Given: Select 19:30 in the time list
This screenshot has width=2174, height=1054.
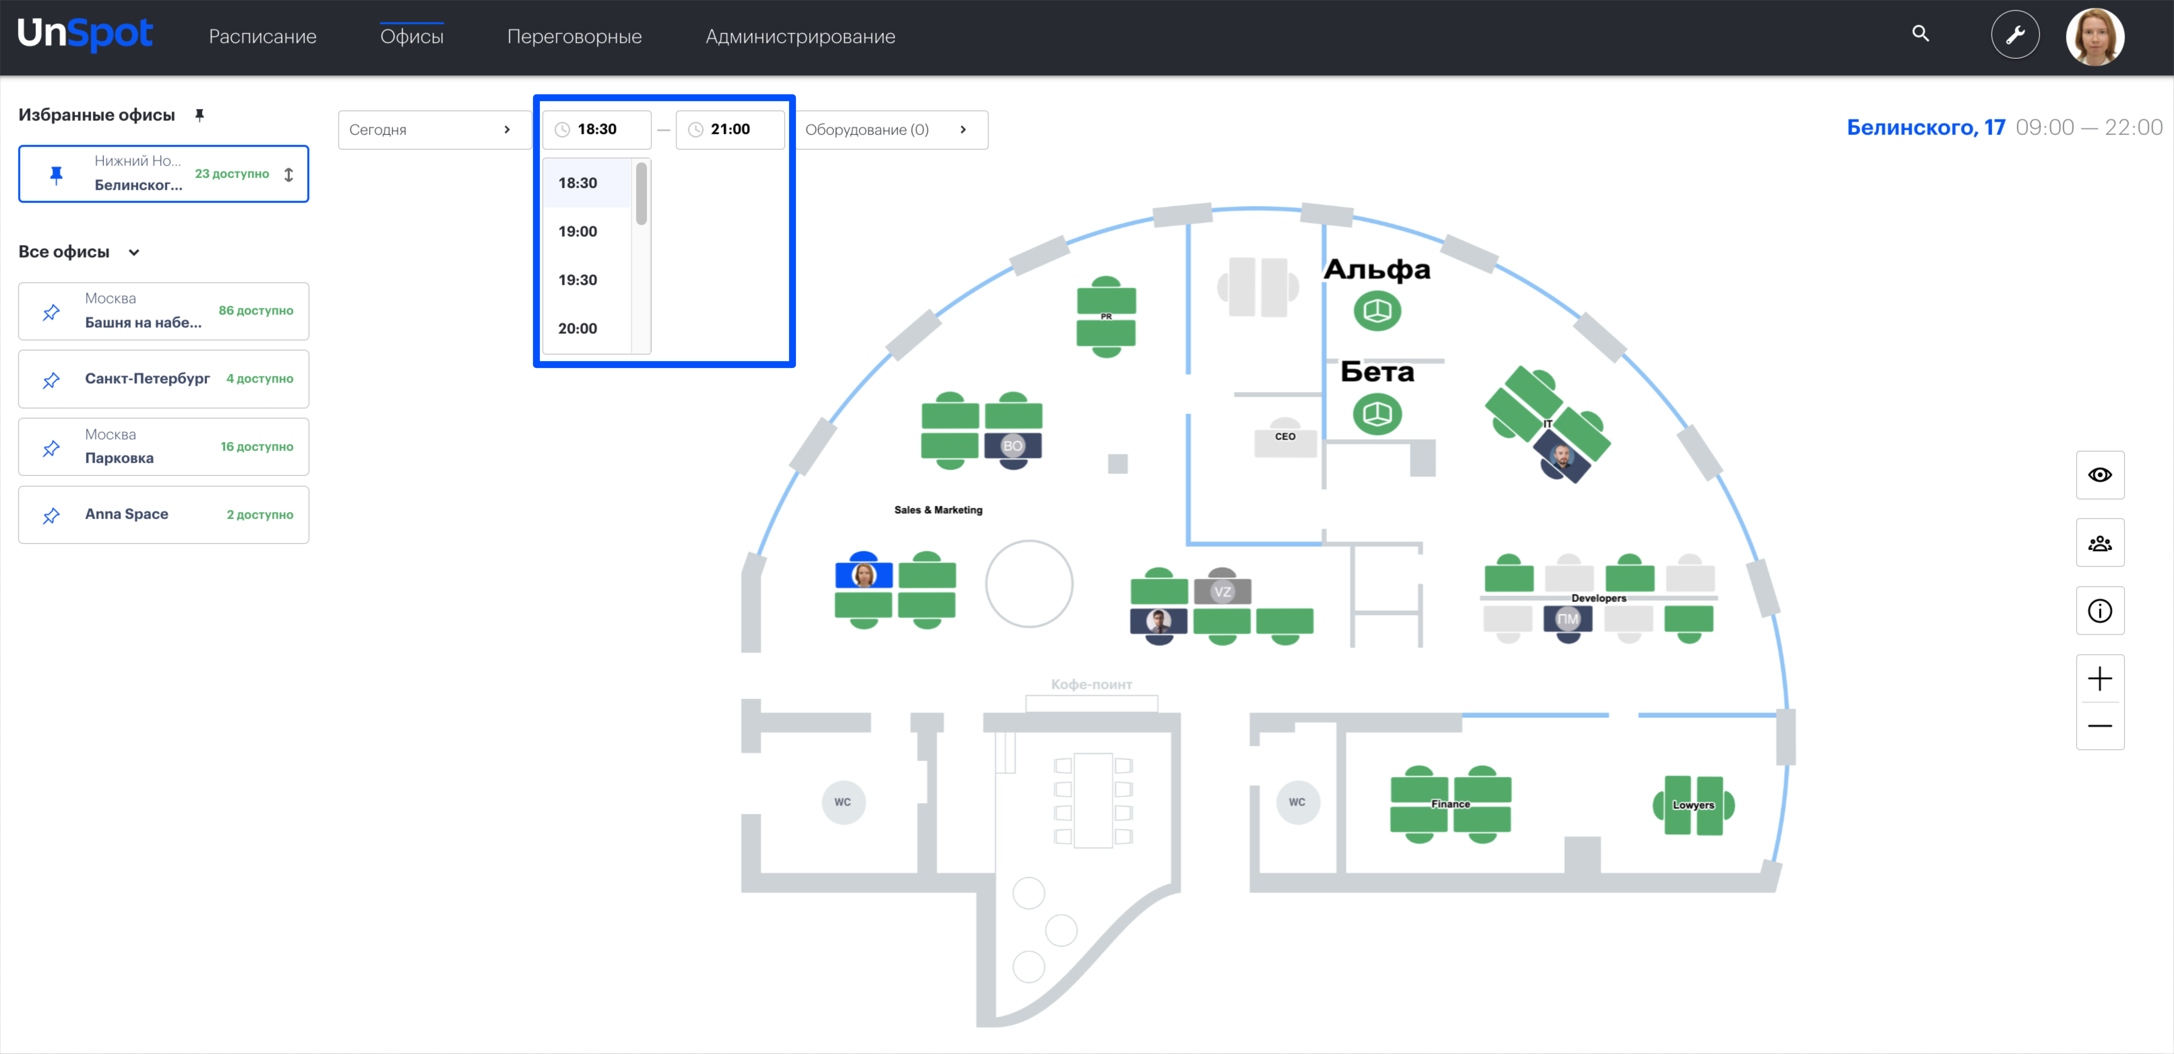Looking at the screenshot, I should 587,280.
